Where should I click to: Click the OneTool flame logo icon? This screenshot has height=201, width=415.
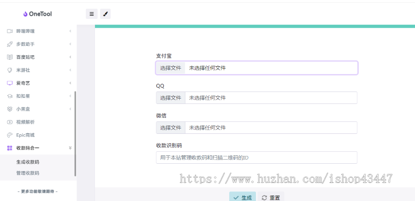pos(25,14)
